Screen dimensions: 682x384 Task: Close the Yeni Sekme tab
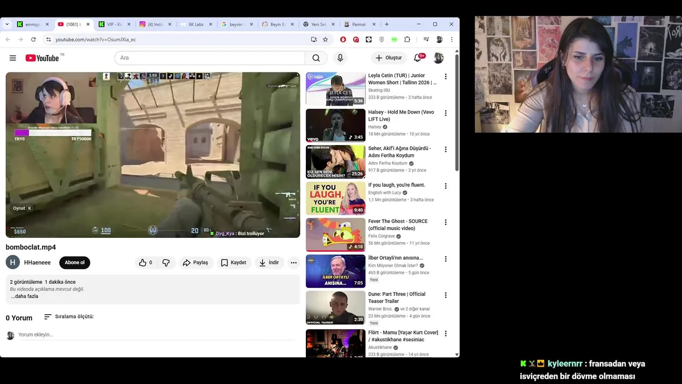(333, 24)
